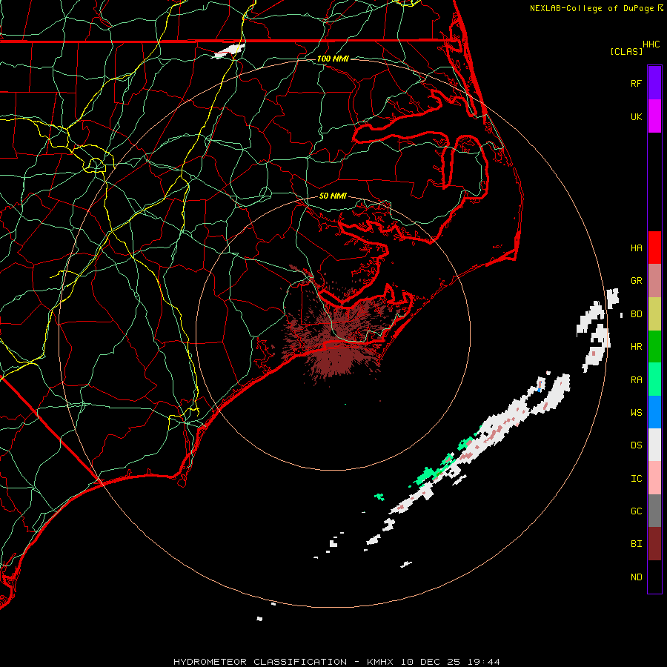The width and height of the screenshot is (667, 667).
Task: Click the 100 NMI range ring label
Action: (x=333, y=59)
